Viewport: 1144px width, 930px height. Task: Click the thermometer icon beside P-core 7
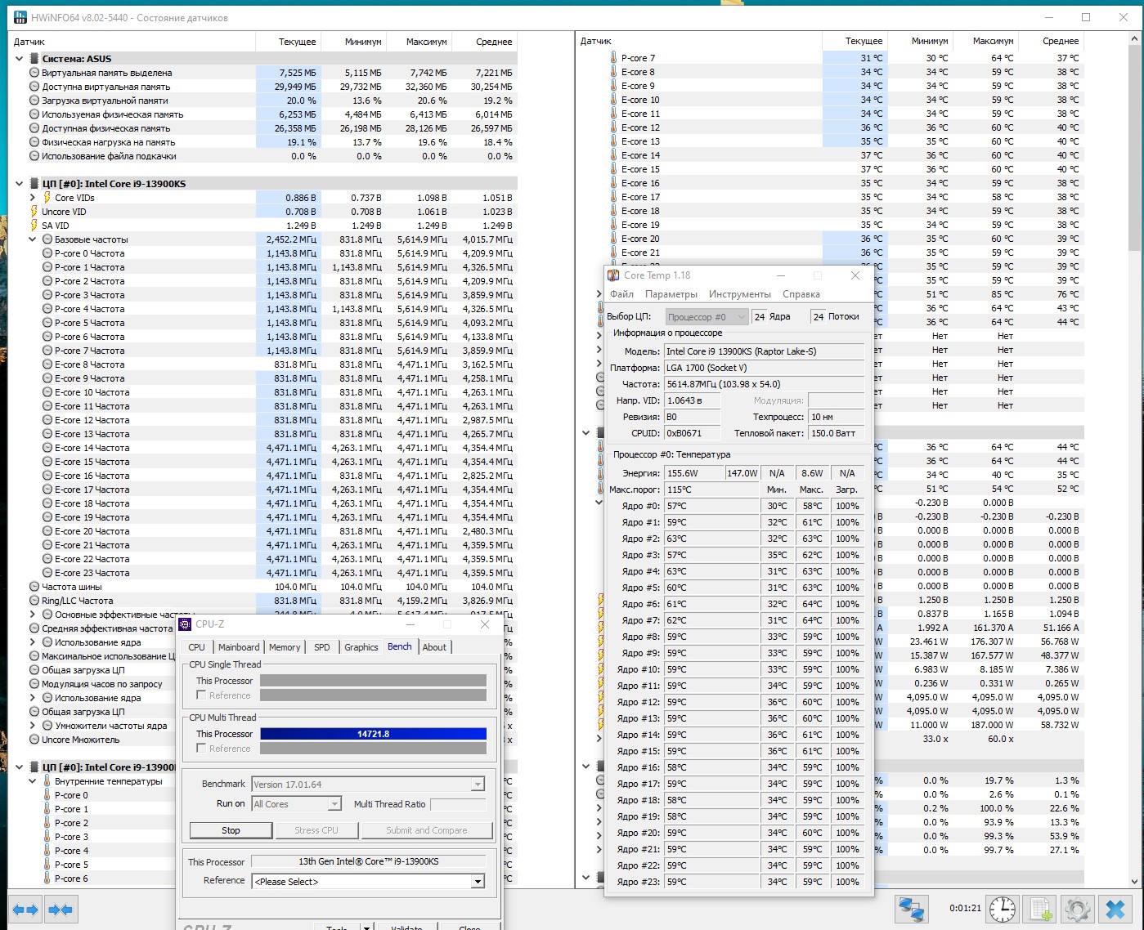[x=613, y=58]
